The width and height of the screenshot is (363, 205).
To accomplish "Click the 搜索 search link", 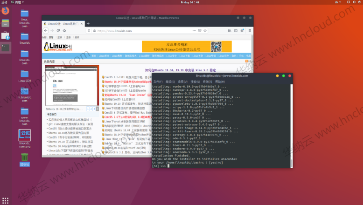I will (77, 37).
